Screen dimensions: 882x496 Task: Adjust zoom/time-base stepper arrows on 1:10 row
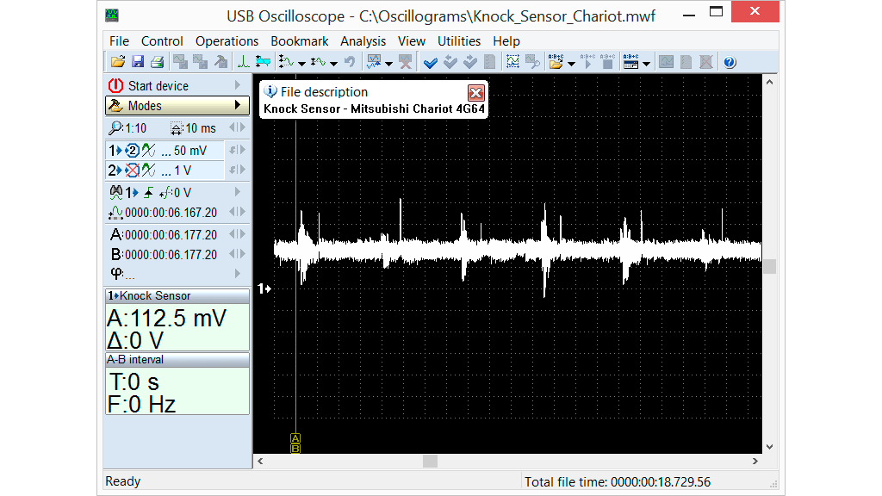[x=238, y=128]
